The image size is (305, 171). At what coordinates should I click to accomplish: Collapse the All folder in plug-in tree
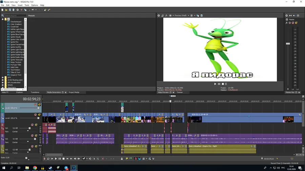3,19
